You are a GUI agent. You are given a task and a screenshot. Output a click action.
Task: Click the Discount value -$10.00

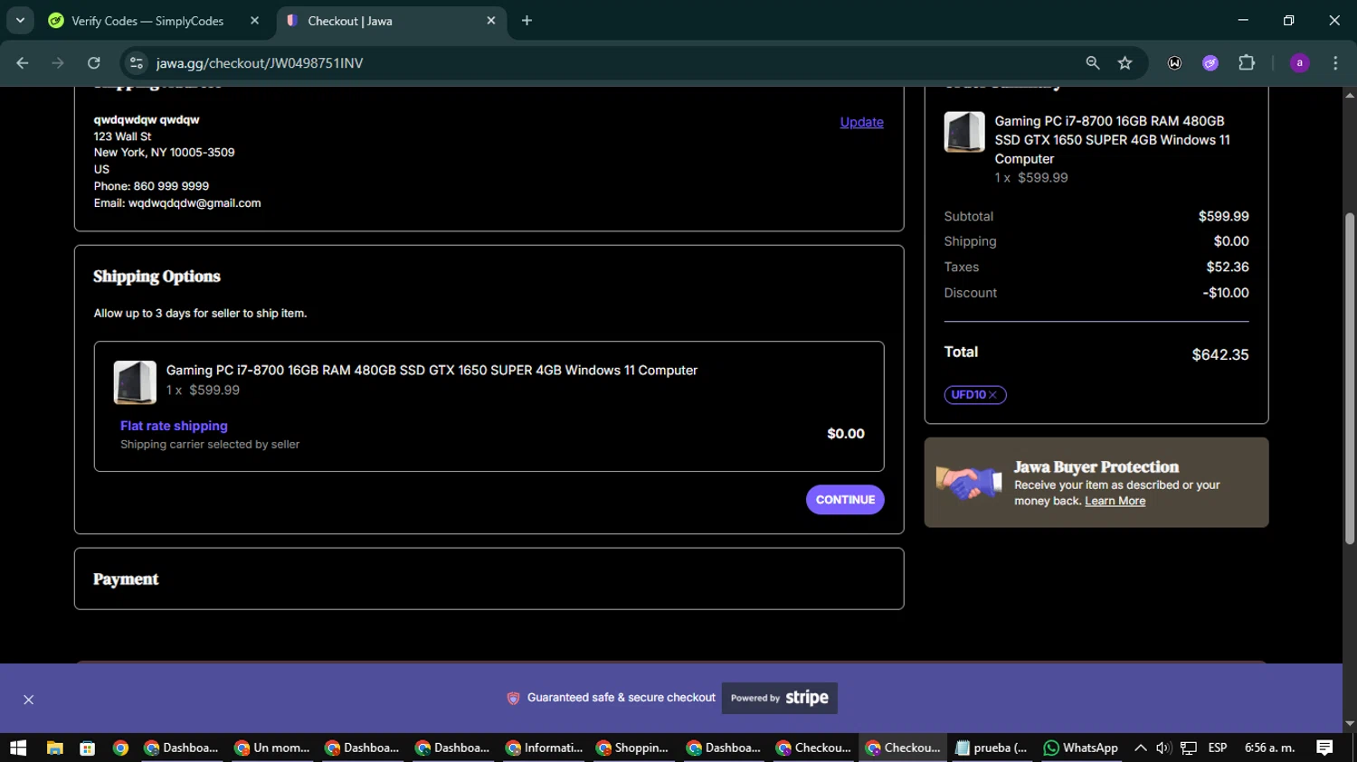pyautogui.click(x=1226, y=293)
